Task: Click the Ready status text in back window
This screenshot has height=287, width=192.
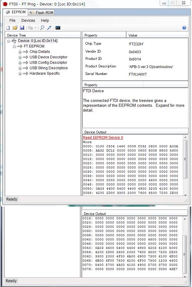Action: 11,281
